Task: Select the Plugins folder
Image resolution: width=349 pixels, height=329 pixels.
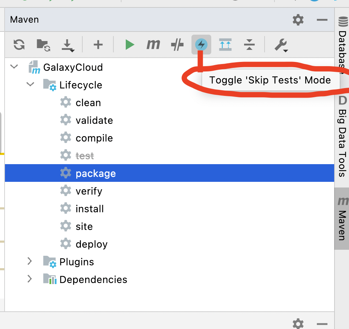Action: pos(77,262)
